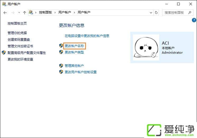This screenshot has width=197, height=138.
Task: Go back with the back arrow
Action: pyautogui.click(x=5, y=12)
